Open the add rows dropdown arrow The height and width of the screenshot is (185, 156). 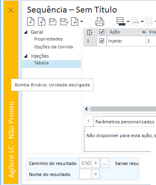[x=128, y=22]
